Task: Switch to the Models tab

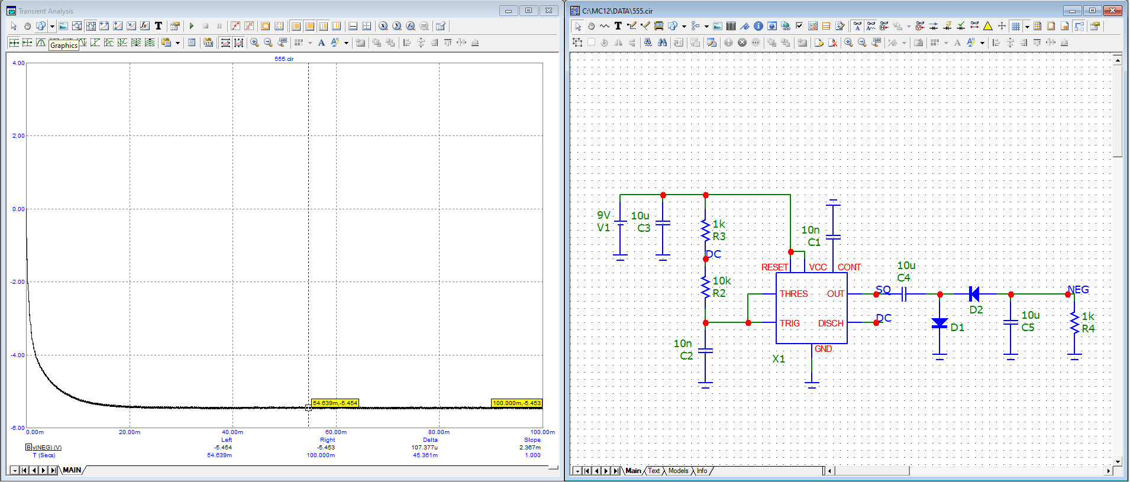Action: click(x=678, y=471)
